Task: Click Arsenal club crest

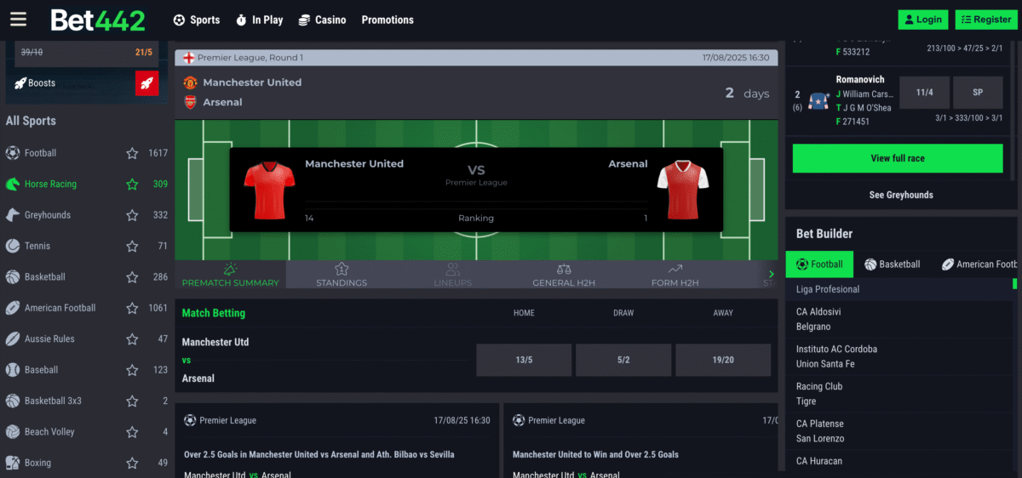Action: tap(190, 102)
